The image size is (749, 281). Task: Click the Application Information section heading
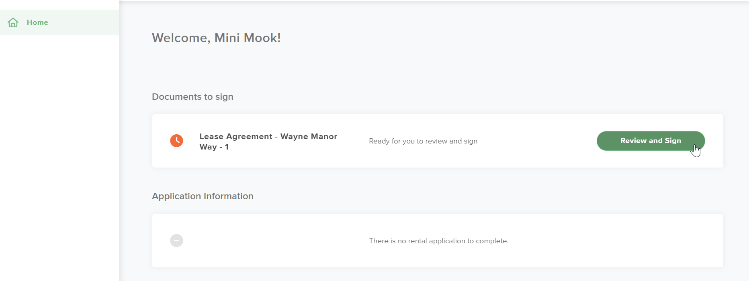pyautogui.click(x=203, y=196)
